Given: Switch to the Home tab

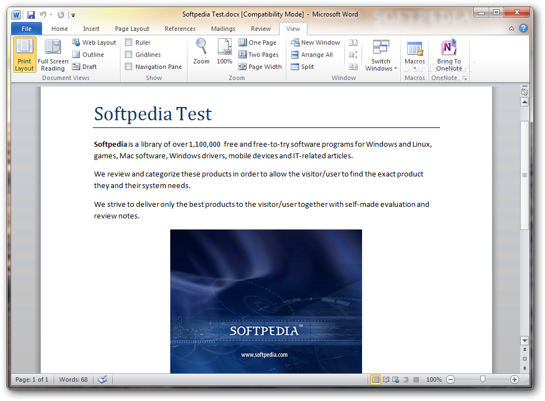Looking at the screenshot, I should click(60, 29).
